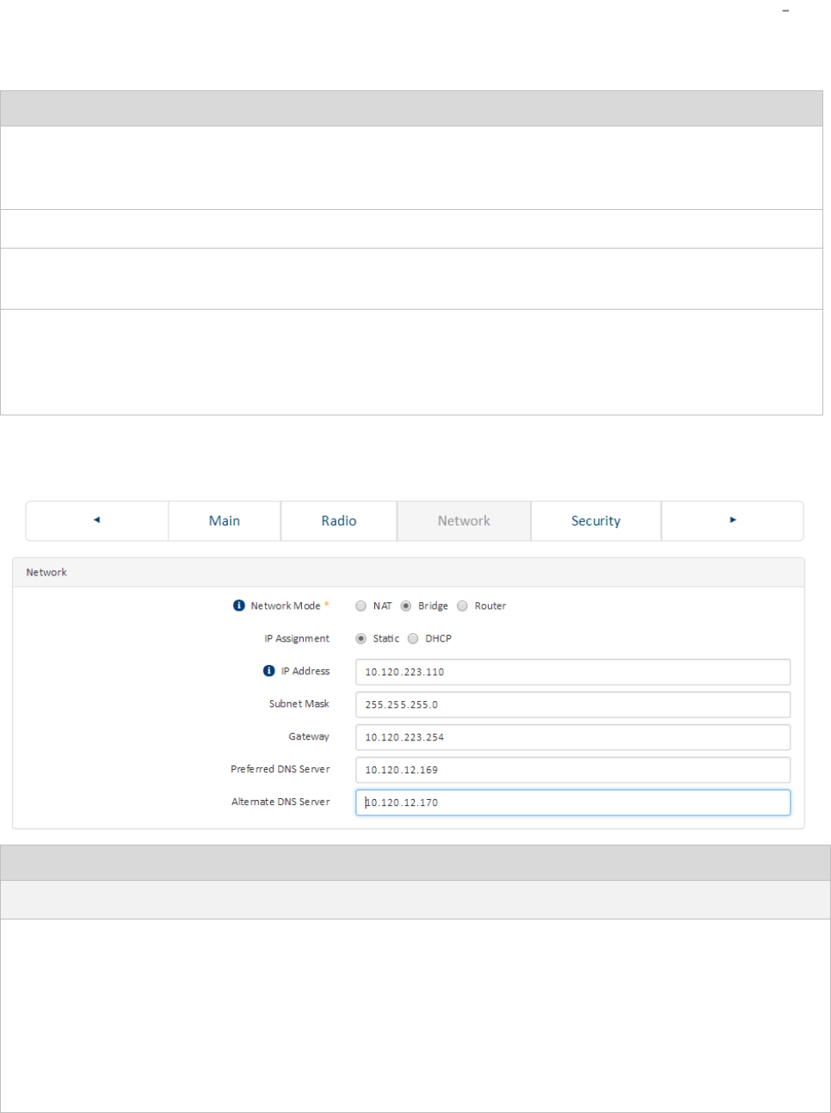Click the left arrow tab navigation
Image resolution: width=831 pixels, height=1113 pixels.
click(97, 521)
